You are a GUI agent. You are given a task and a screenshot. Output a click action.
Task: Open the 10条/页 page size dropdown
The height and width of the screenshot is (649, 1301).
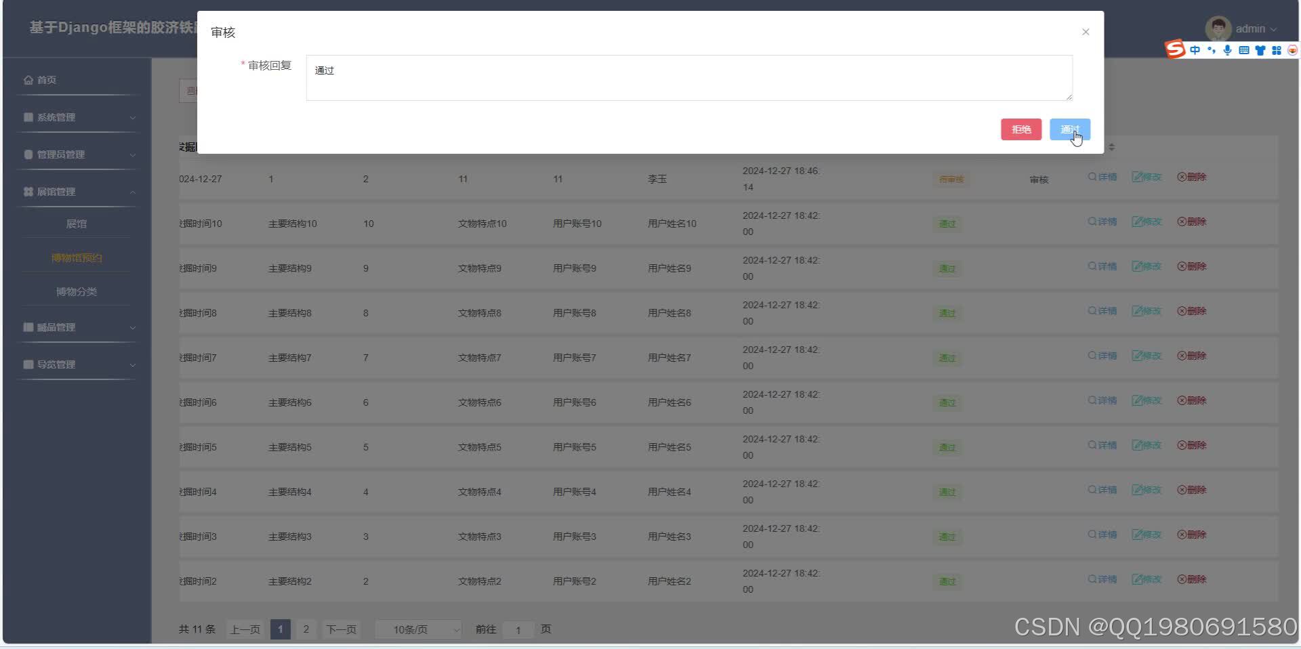click(x=418, y=629)
